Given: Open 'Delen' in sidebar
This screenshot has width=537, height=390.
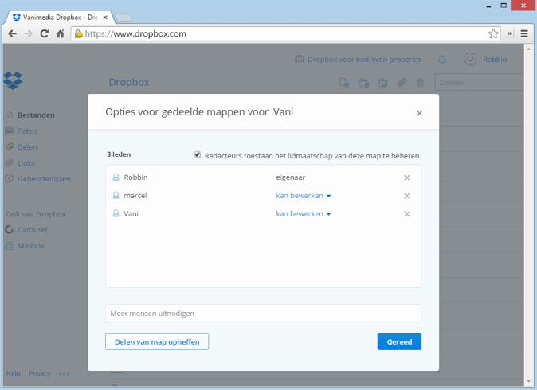Looking at the screenshot, I should [x=27, y=147].
